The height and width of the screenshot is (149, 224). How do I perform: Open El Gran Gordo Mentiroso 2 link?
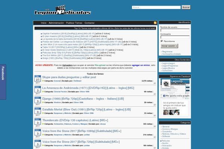75,50
